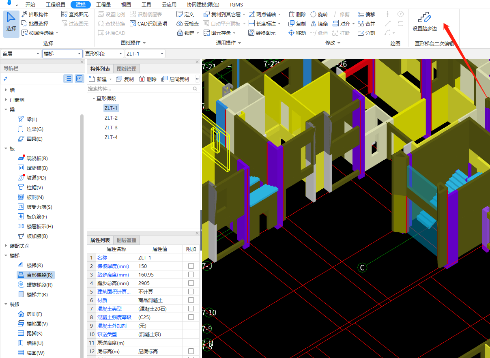
Task: Expand the 门窗洞 tree node
Action: pos(6,100)
